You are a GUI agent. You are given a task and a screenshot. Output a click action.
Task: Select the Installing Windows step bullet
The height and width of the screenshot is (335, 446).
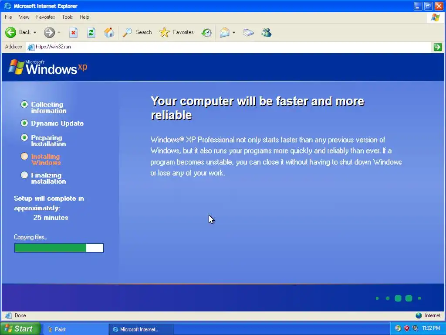tap(24, 156)
